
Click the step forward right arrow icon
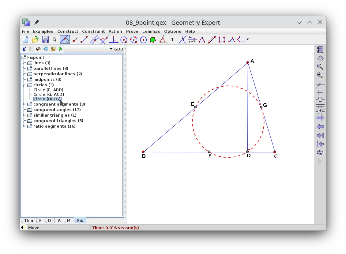pos(320,118)
